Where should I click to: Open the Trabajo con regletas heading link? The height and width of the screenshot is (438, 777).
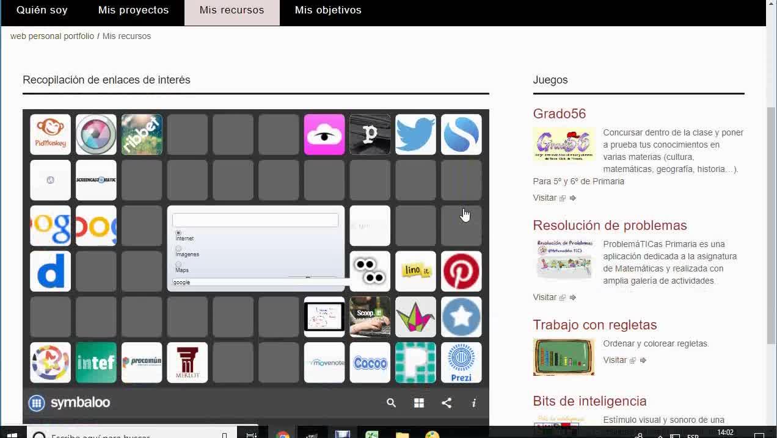pyautogui.click(x=594, y=325)
